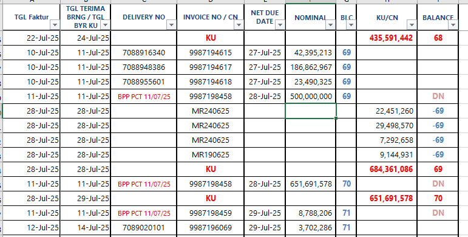Screen dimensions: 468x237
Task: Select the nominal cell 500,000,000
Action: coord(311,96)
